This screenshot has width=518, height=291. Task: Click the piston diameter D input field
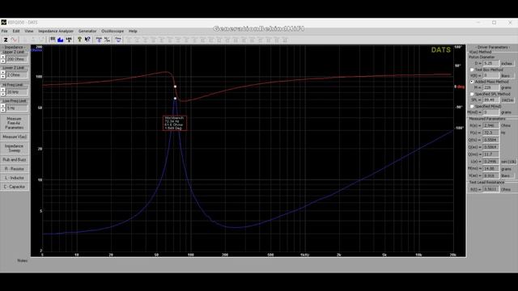pos(490,63)
